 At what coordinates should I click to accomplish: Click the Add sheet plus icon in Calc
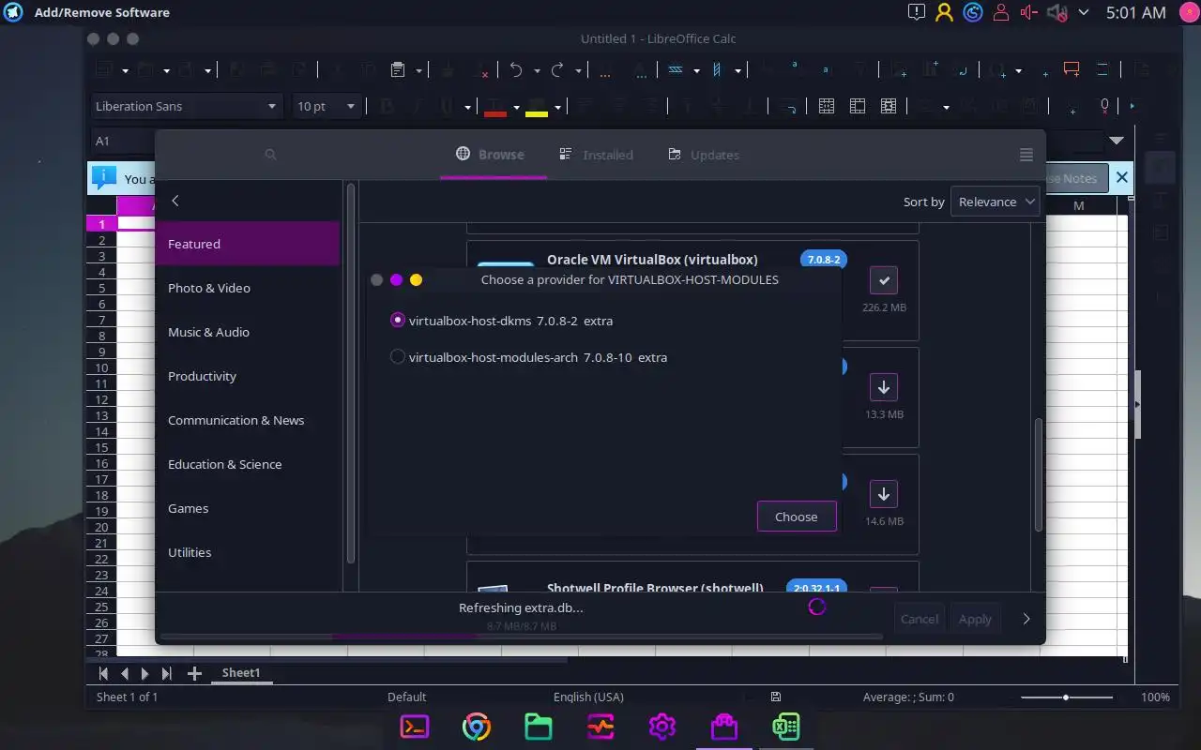pos(194,673)
